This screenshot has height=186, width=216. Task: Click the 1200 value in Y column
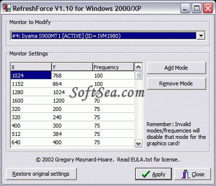[59, 101]
